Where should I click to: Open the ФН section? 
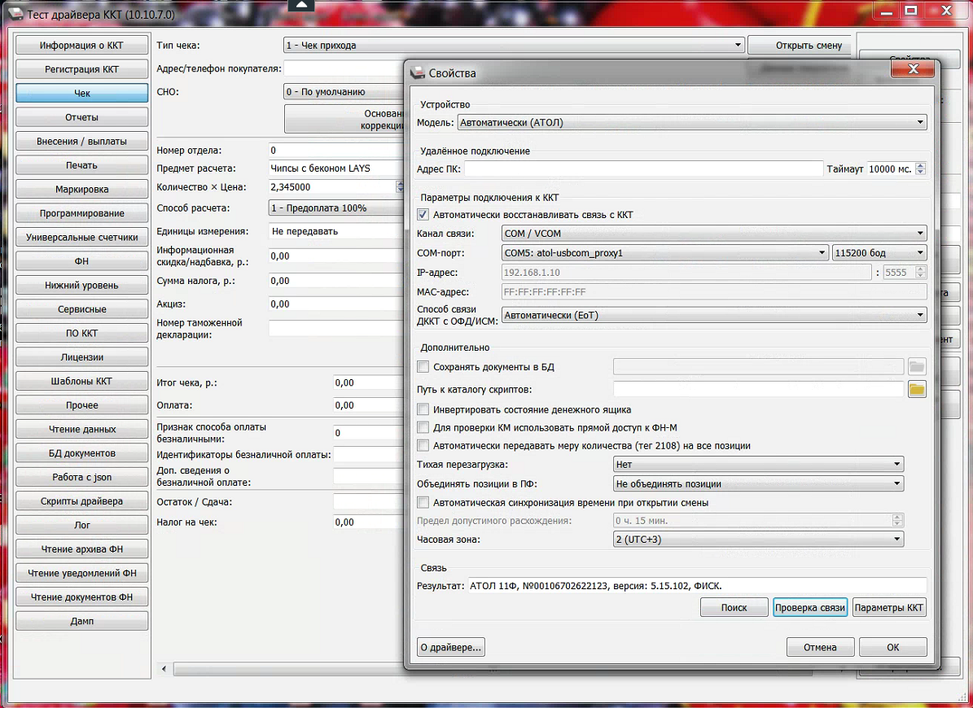(82, 261)
